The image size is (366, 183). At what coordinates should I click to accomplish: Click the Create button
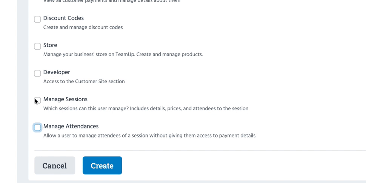[102, 166]
